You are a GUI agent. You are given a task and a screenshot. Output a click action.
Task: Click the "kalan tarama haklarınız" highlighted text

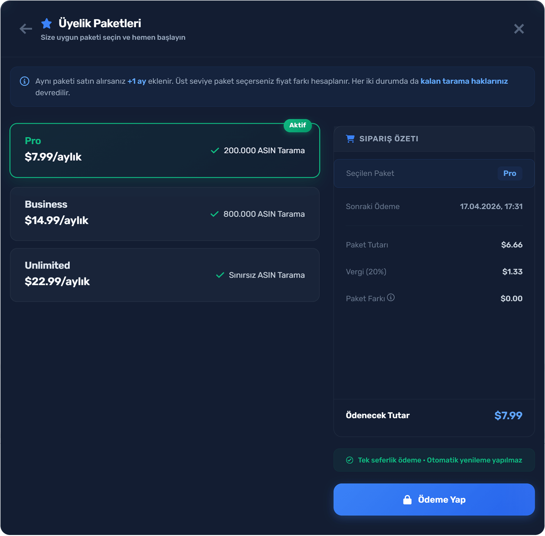[464, 81]
